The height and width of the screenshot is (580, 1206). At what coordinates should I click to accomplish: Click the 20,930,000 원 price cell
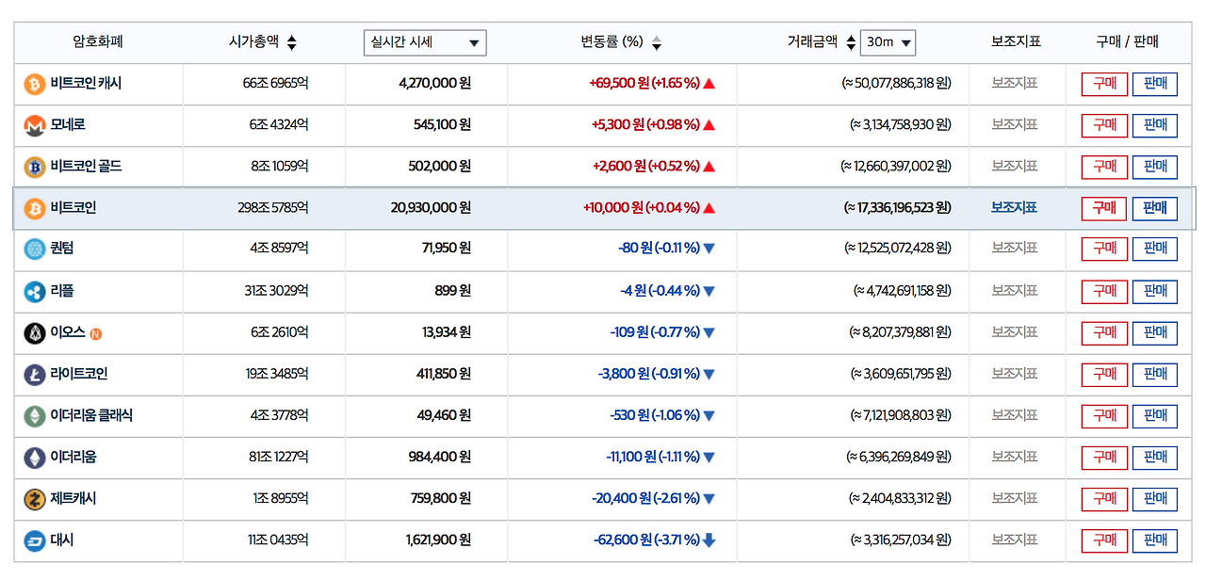[431, 207]
